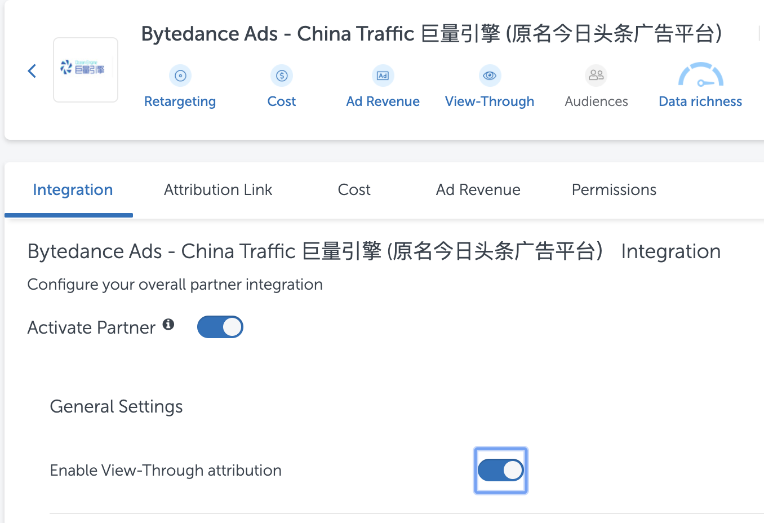This screenshot has width=764, height=523.
Task: Go back using the left chevron arrow
Action: [32, 71]
